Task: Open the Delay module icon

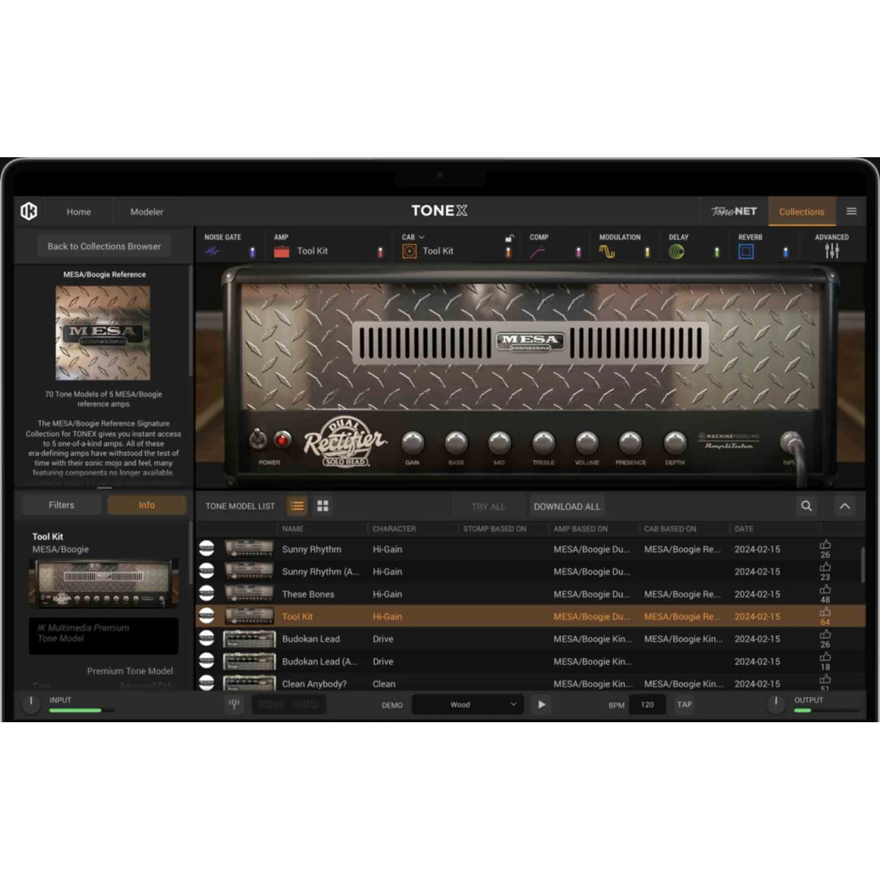Action: 676,252
